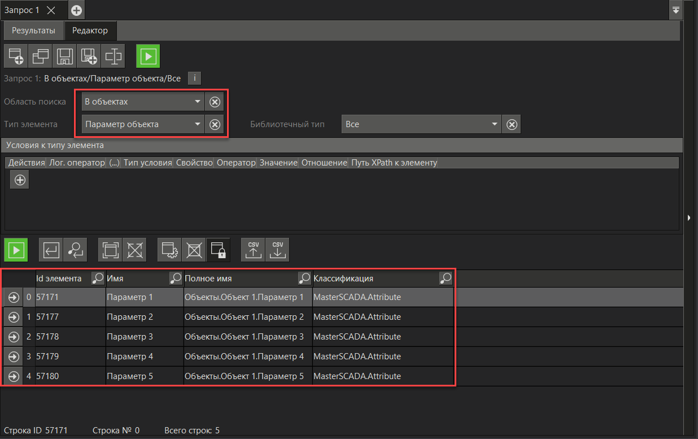Open the 'Тип элемента' dropdown
This screenshot has width=698, height=439.
(142, 124)
